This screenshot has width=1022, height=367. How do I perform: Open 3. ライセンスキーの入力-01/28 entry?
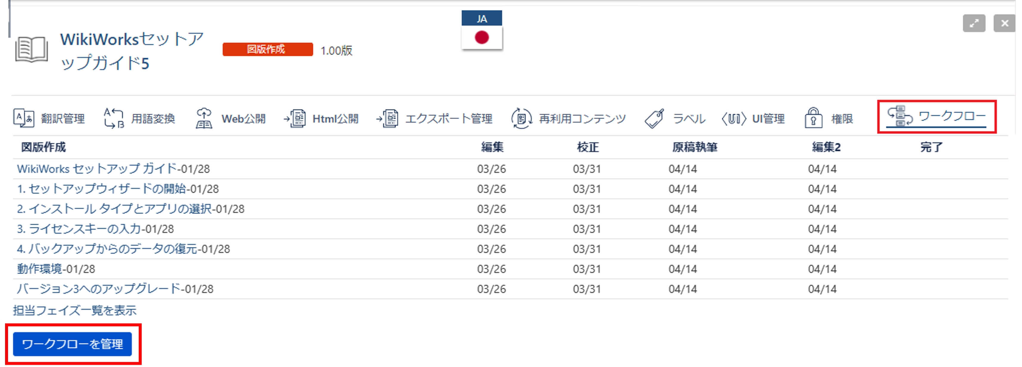pos(96,229)
